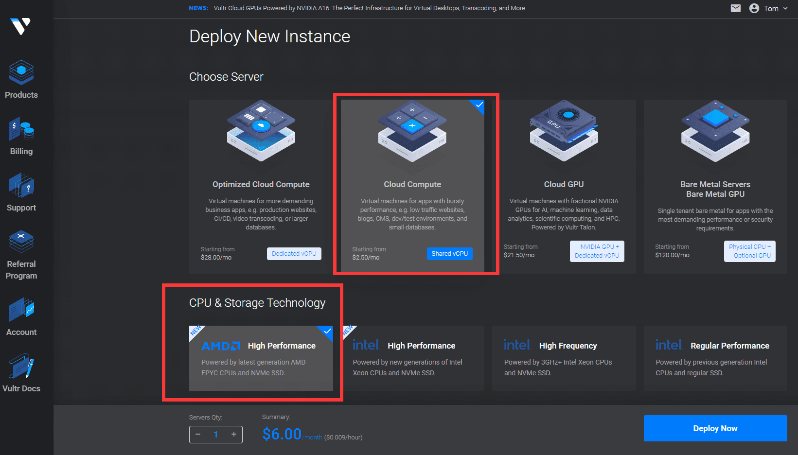Click the Servers Qty label

tap(206, 417)
